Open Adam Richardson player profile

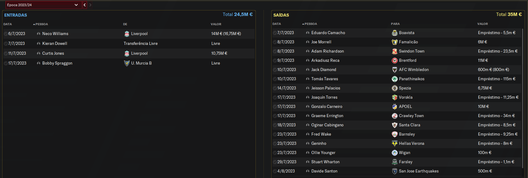click(x=327, y=51)
